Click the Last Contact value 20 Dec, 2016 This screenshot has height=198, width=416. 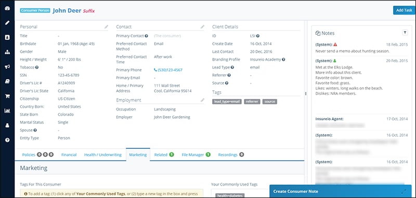click(261, 52)
